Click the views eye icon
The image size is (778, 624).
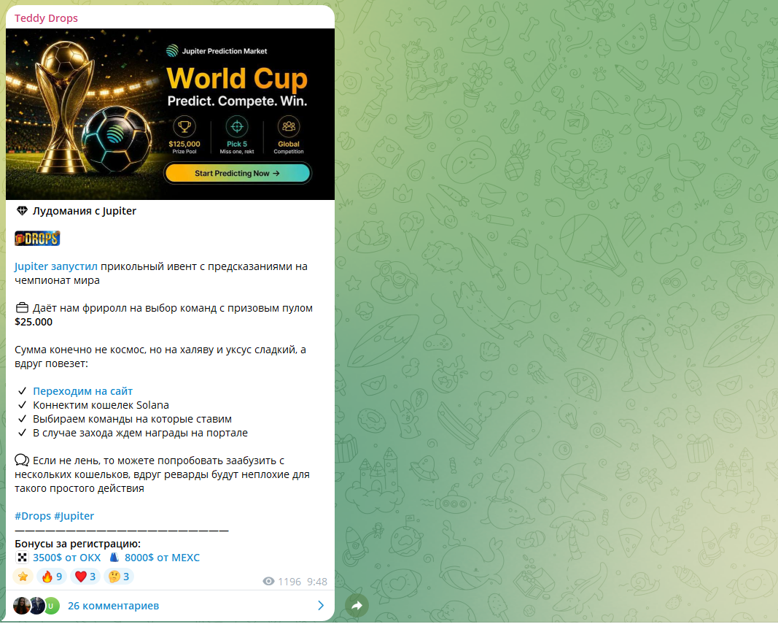click(x=268, y=581)
